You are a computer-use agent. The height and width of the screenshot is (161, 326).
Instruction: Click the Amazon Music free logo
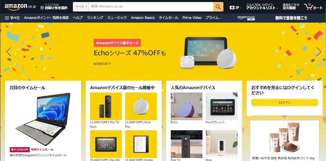pos(246,18)
